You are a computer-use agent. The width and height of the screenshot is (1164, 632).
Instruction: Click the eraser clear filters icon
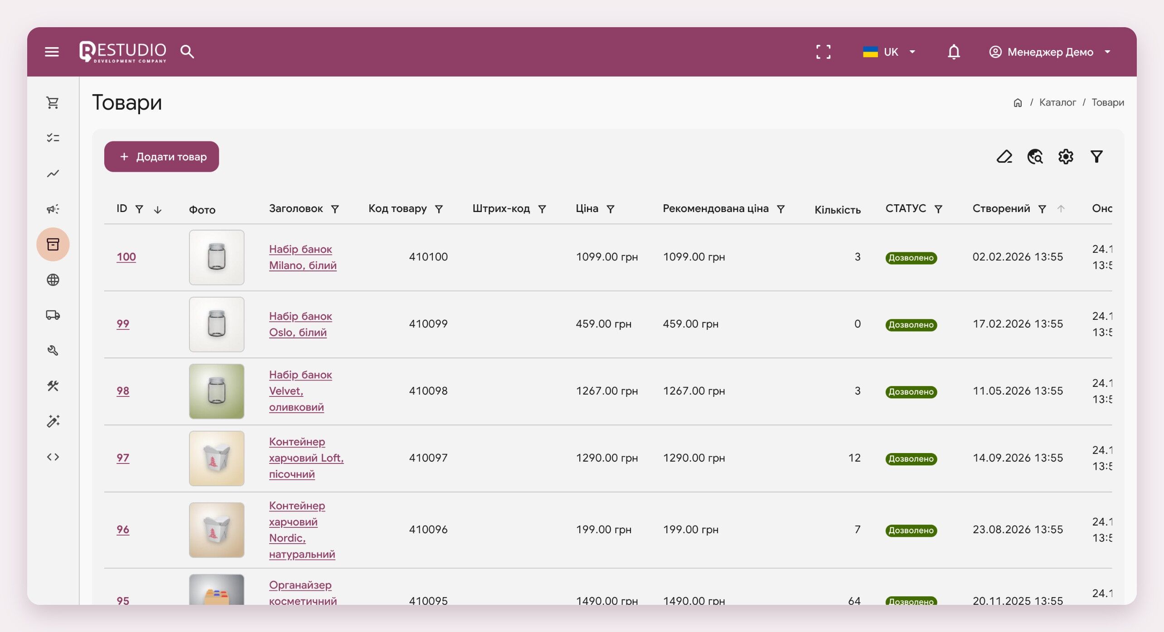1004,157
